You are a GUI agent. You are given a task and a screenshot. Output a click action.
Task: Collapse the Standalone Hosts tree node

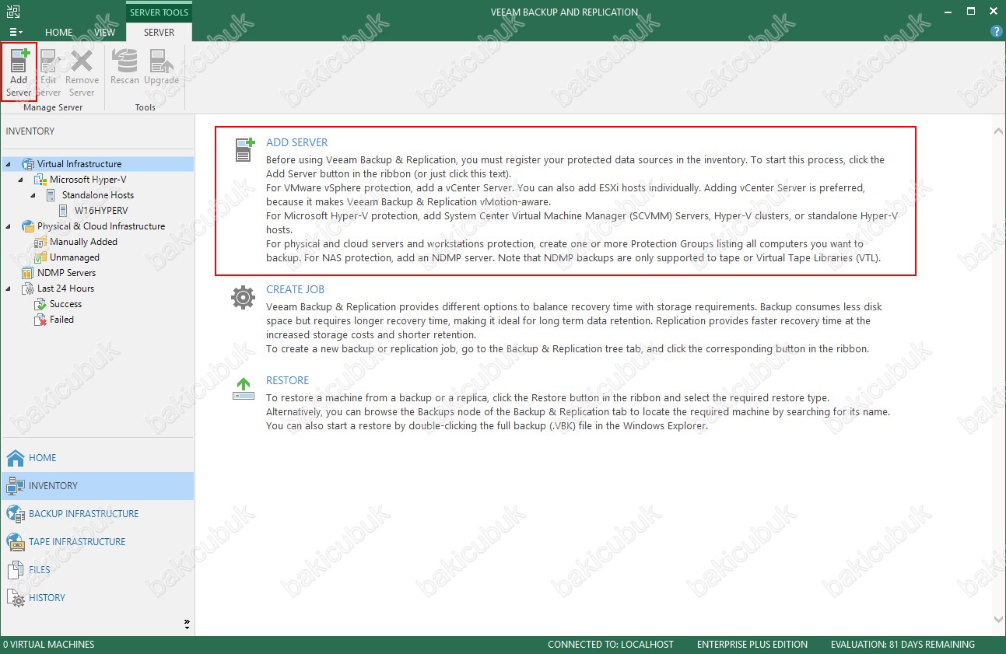[33, 195]
